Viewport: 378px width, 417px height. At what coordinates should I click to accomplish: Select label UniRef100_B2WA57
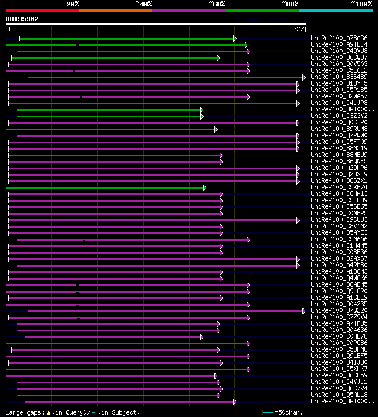click(339, 96)
